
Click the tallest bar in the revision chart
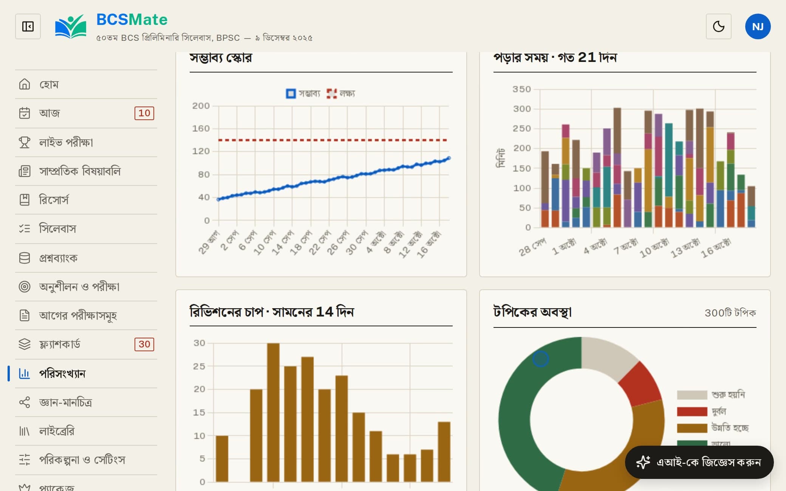pos(273,412)
